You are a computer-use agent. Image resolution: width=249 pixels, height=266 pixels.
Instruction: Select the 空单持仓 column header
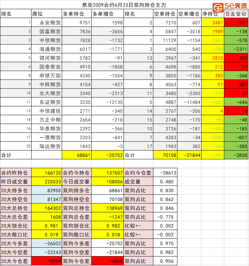(x=165, y=14)
